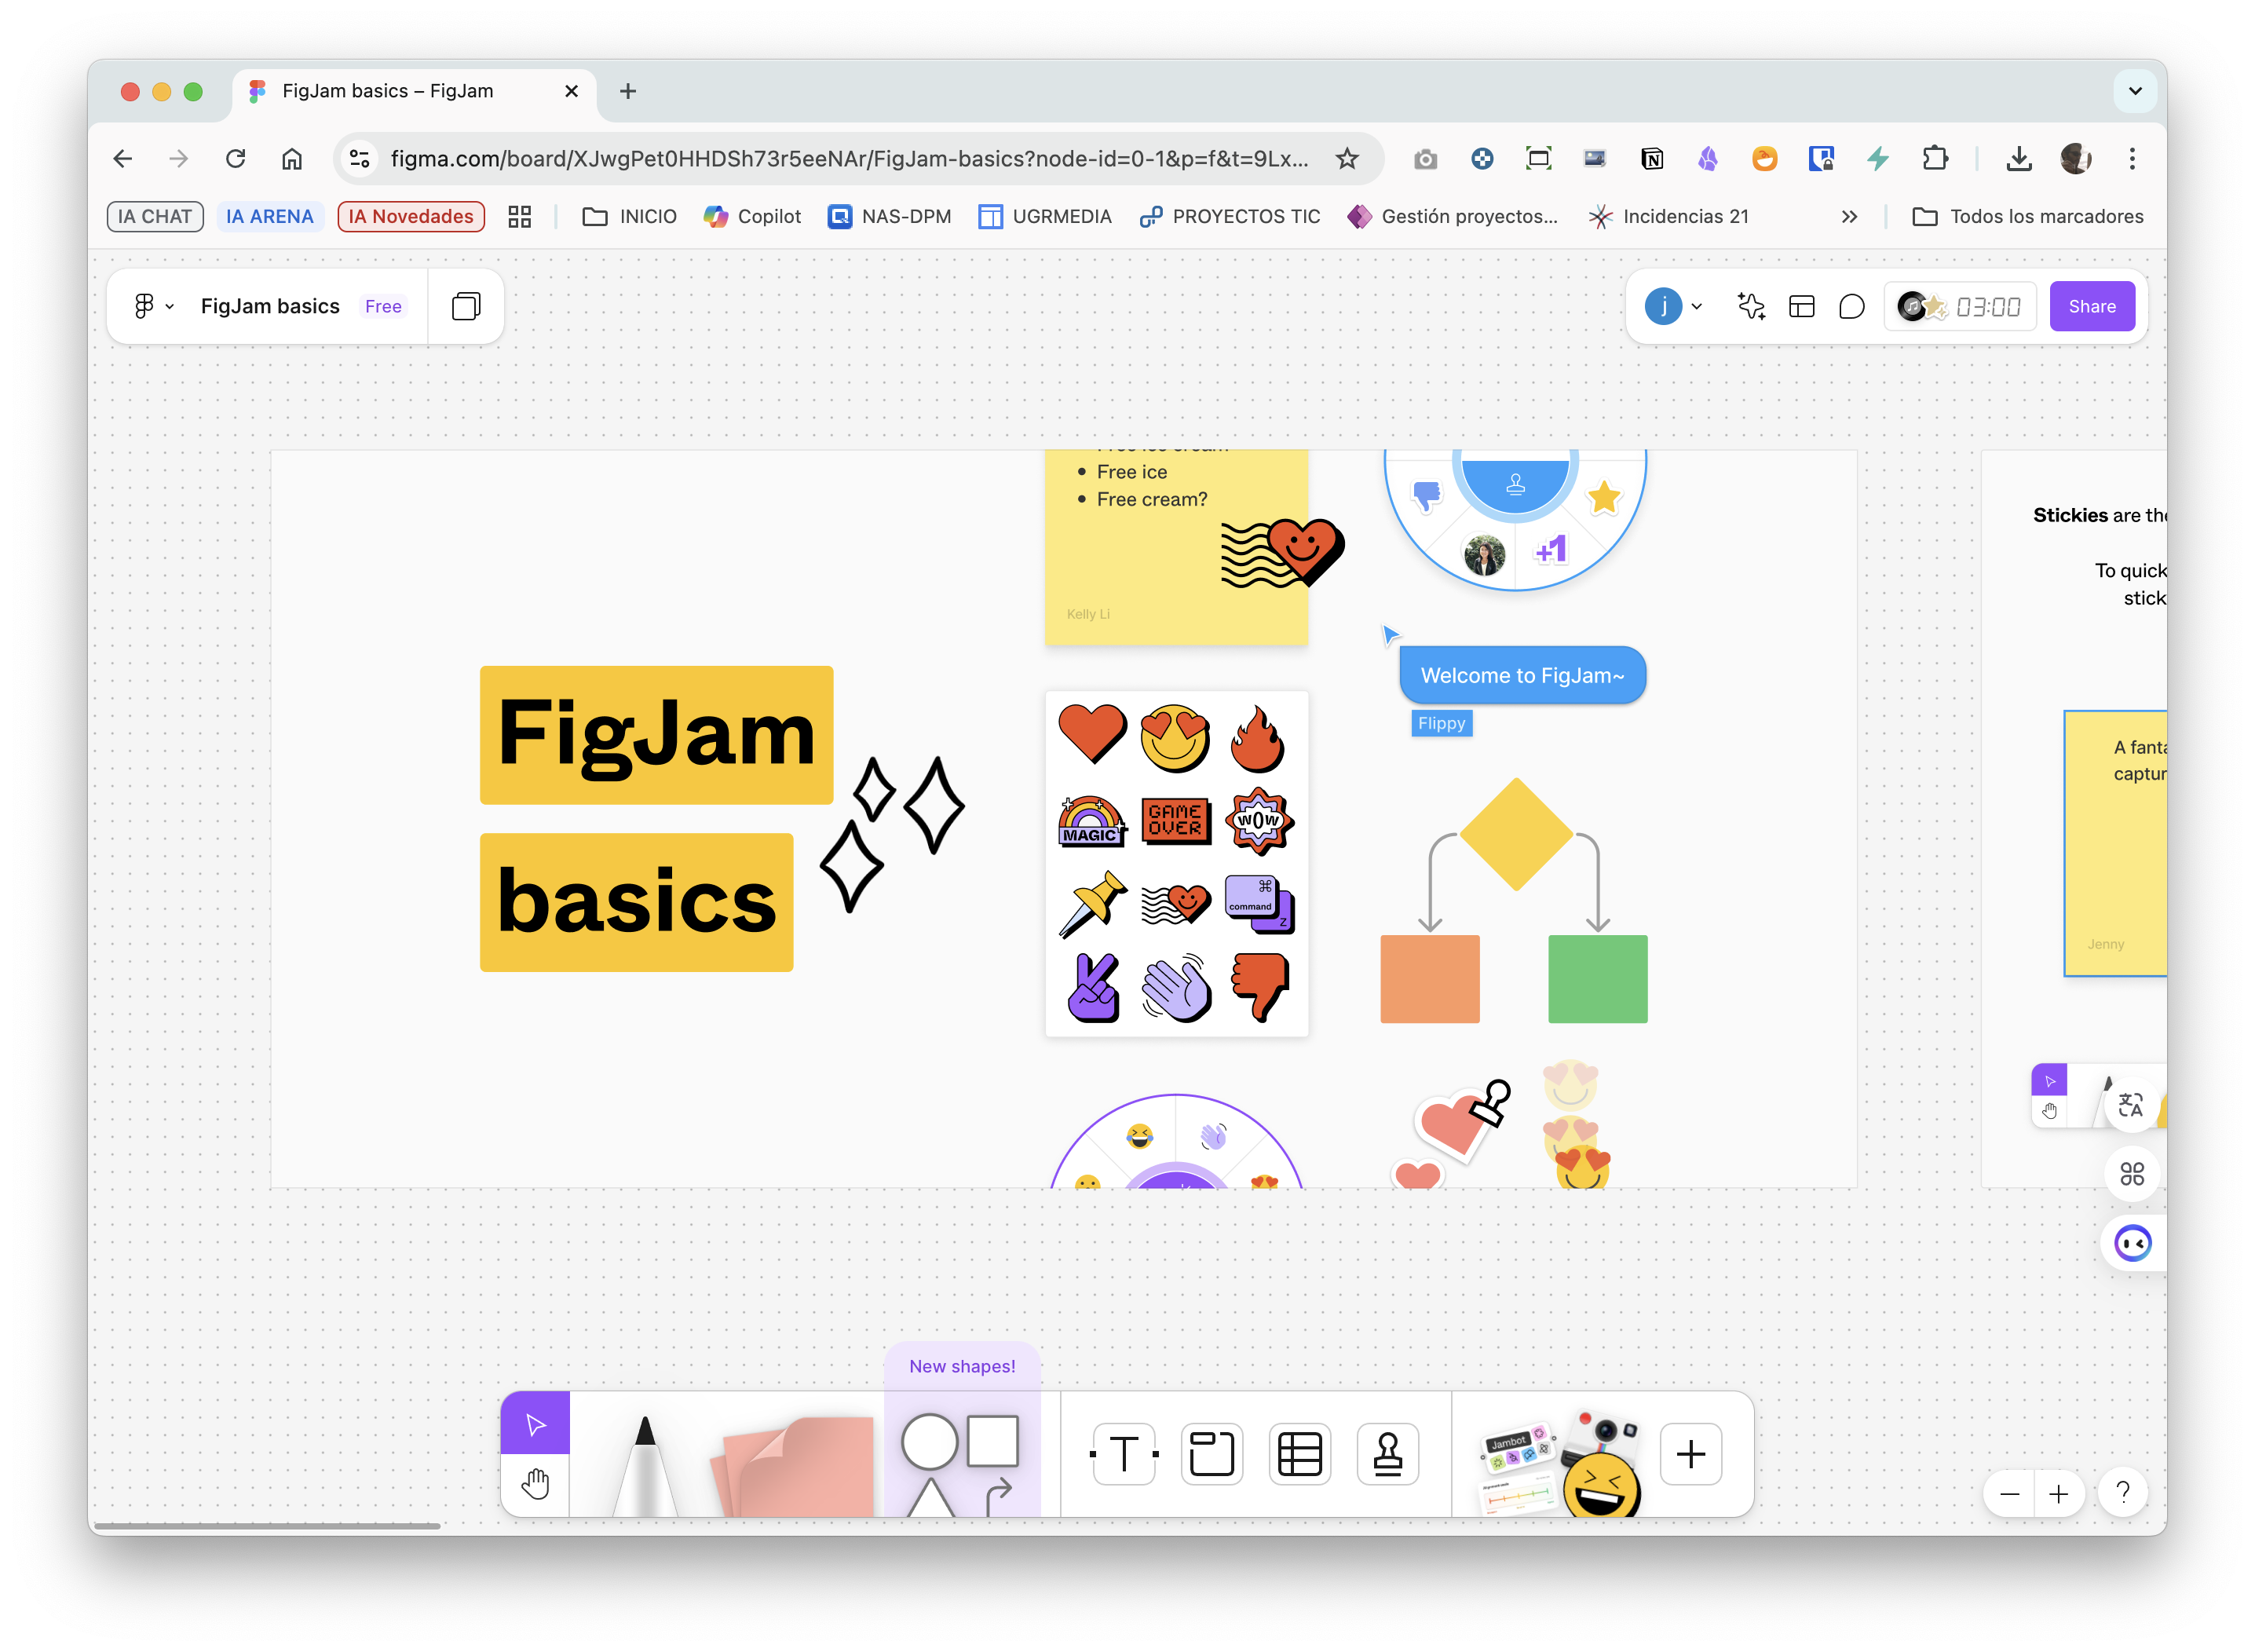This screenshot has height=1652, width=2255.
Task: Open the pages panel icon
Action: coord(465,306)
